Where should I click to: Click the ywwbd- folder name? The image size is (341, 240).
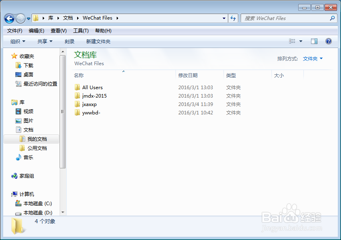[91, 113]
